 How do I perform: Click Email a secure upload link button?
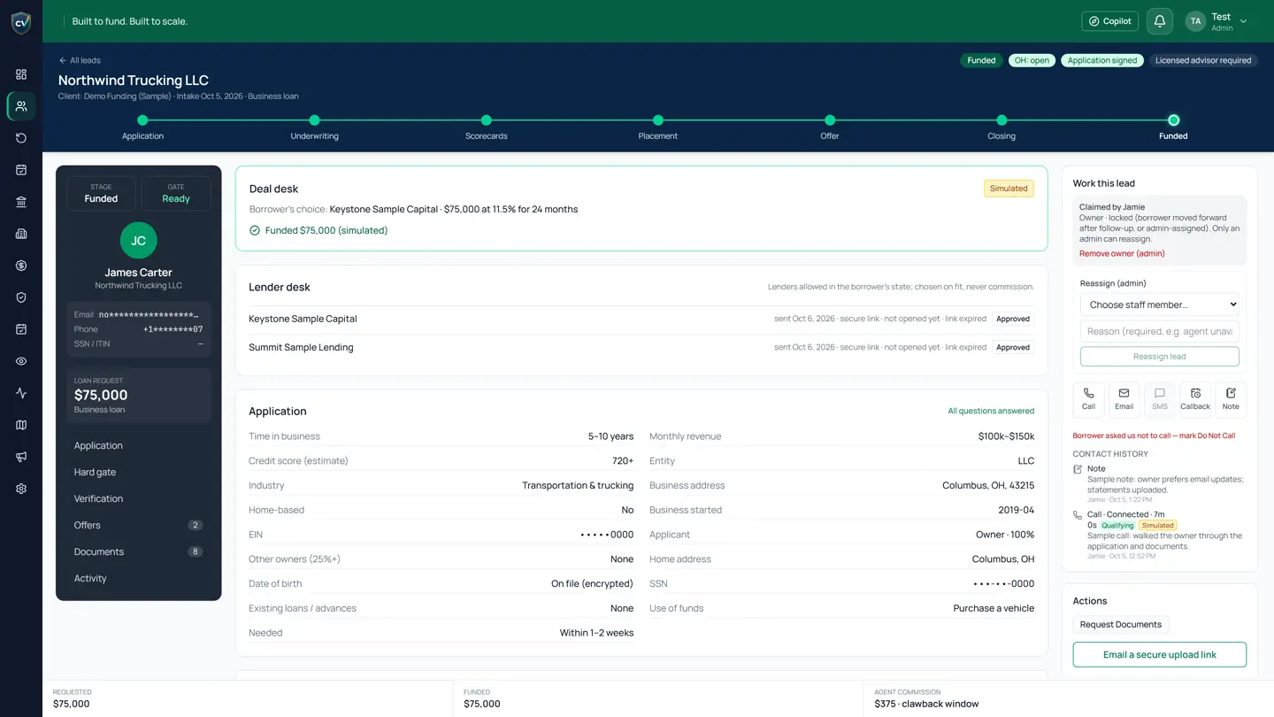click(1160, 654)
